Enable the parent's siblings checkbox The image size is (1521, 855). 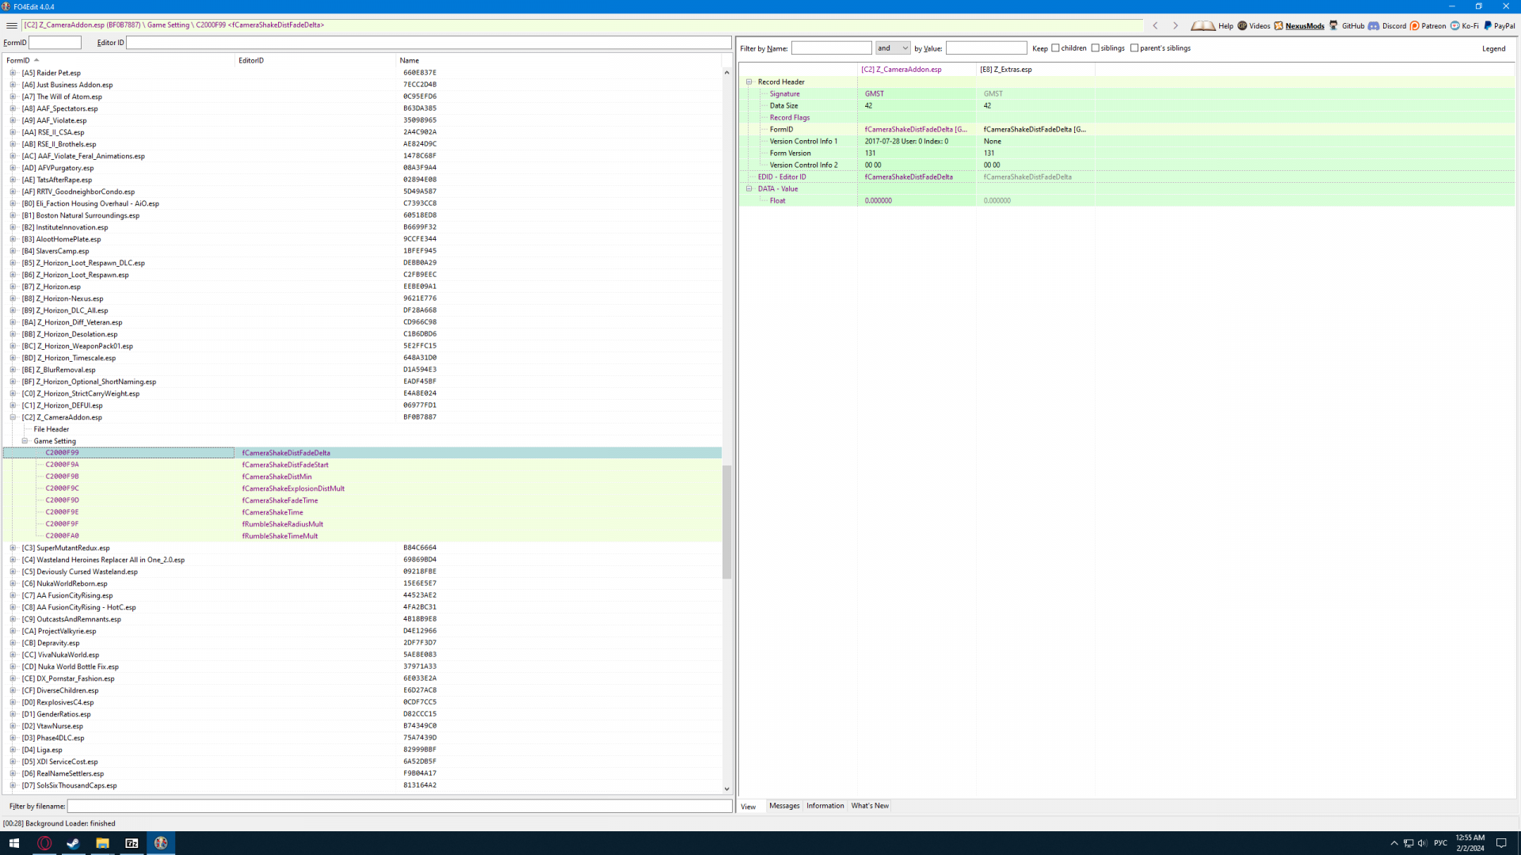coord(1134,48)
